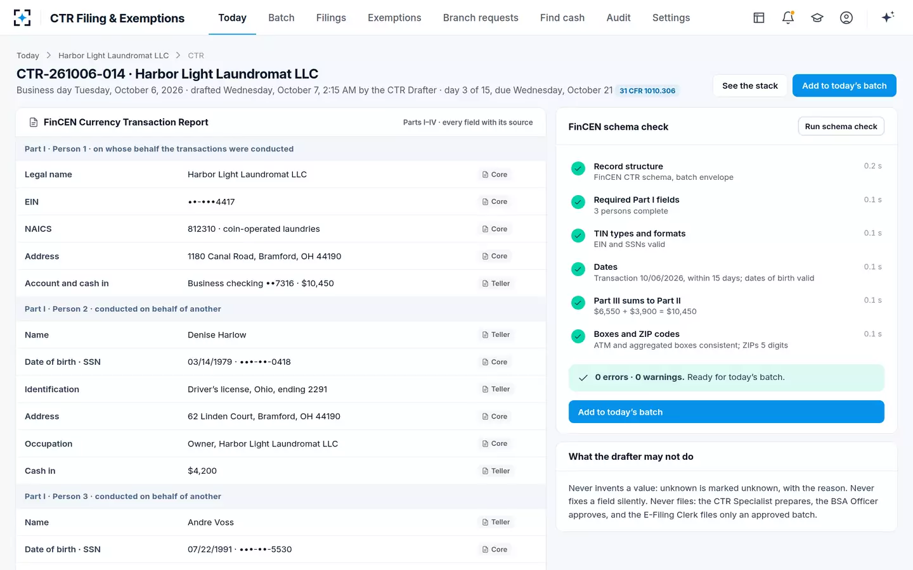Open the notifications bell
The width and height of the screenshot is (913, 570).
click(x=788, y=18)
